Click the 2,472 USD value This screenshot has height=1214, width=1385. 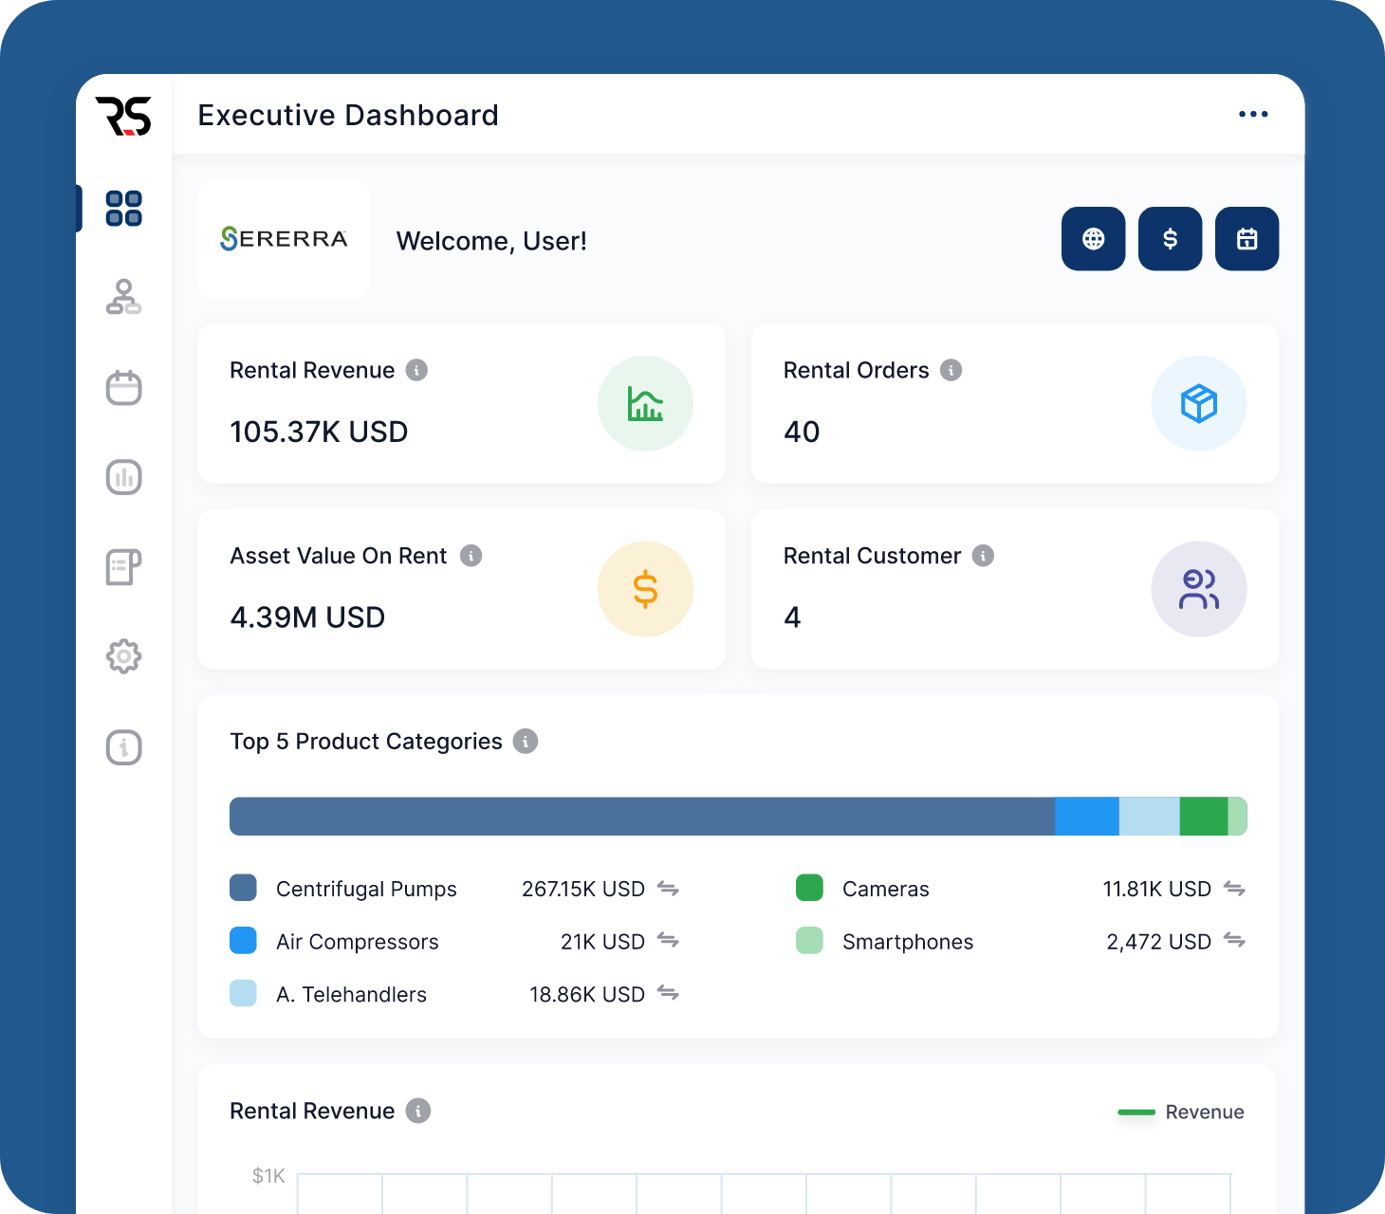[1158, 942]
